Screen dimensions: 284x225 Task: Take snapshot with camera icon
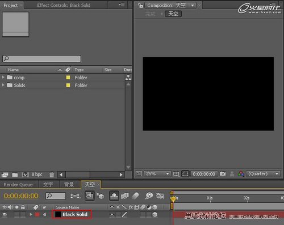(223, 173)
